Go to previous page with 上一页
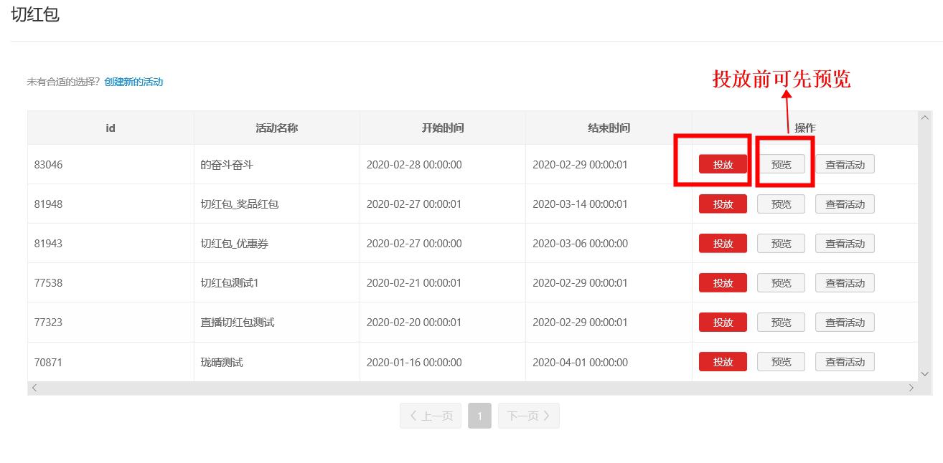The image size is (943, 463). (x=431, y=416)
